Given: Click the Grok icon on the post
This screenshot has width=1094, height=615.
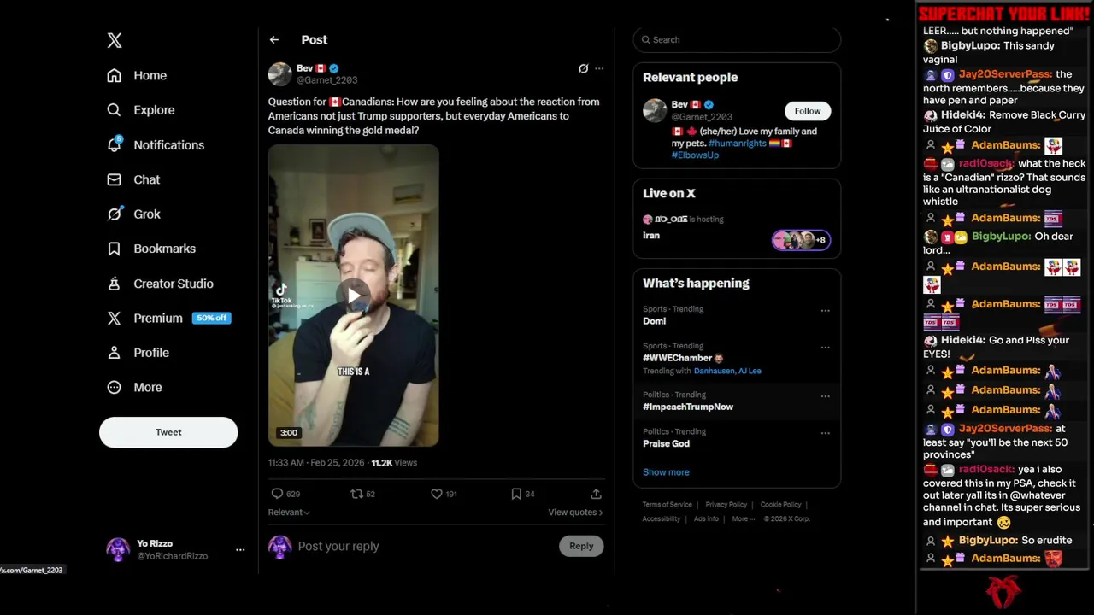Looking at the screenshot, I should (583, 68).
